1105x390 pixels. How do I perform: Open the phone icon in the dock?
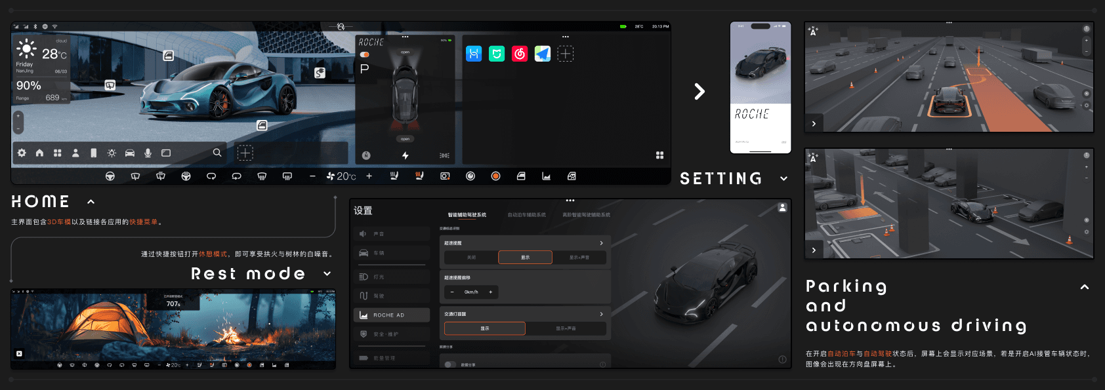coord(94,153)
